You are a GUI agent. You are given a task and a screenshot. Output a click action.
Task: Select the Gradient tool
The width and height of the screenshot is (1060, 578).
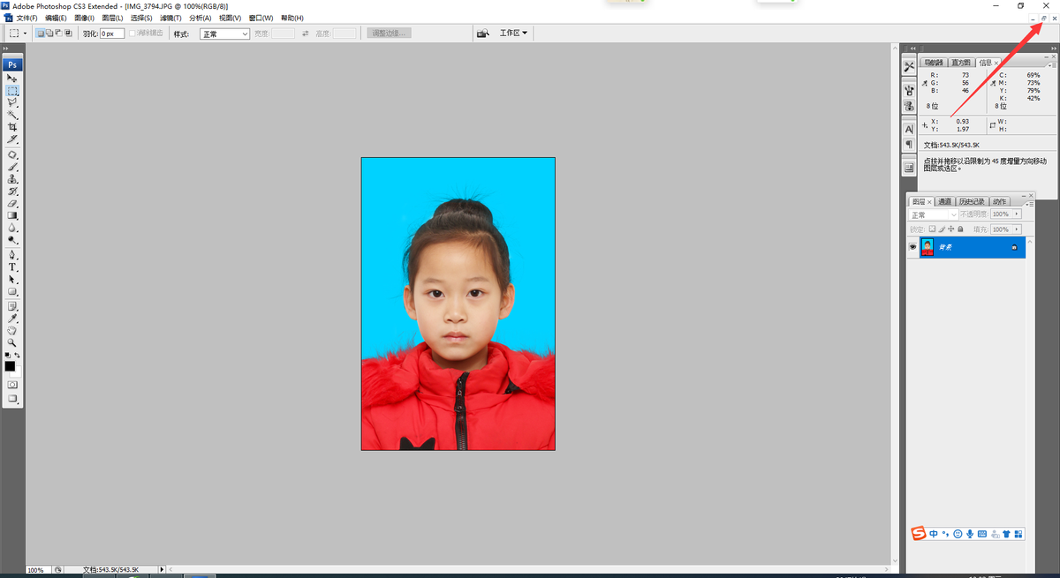(12, 215)
